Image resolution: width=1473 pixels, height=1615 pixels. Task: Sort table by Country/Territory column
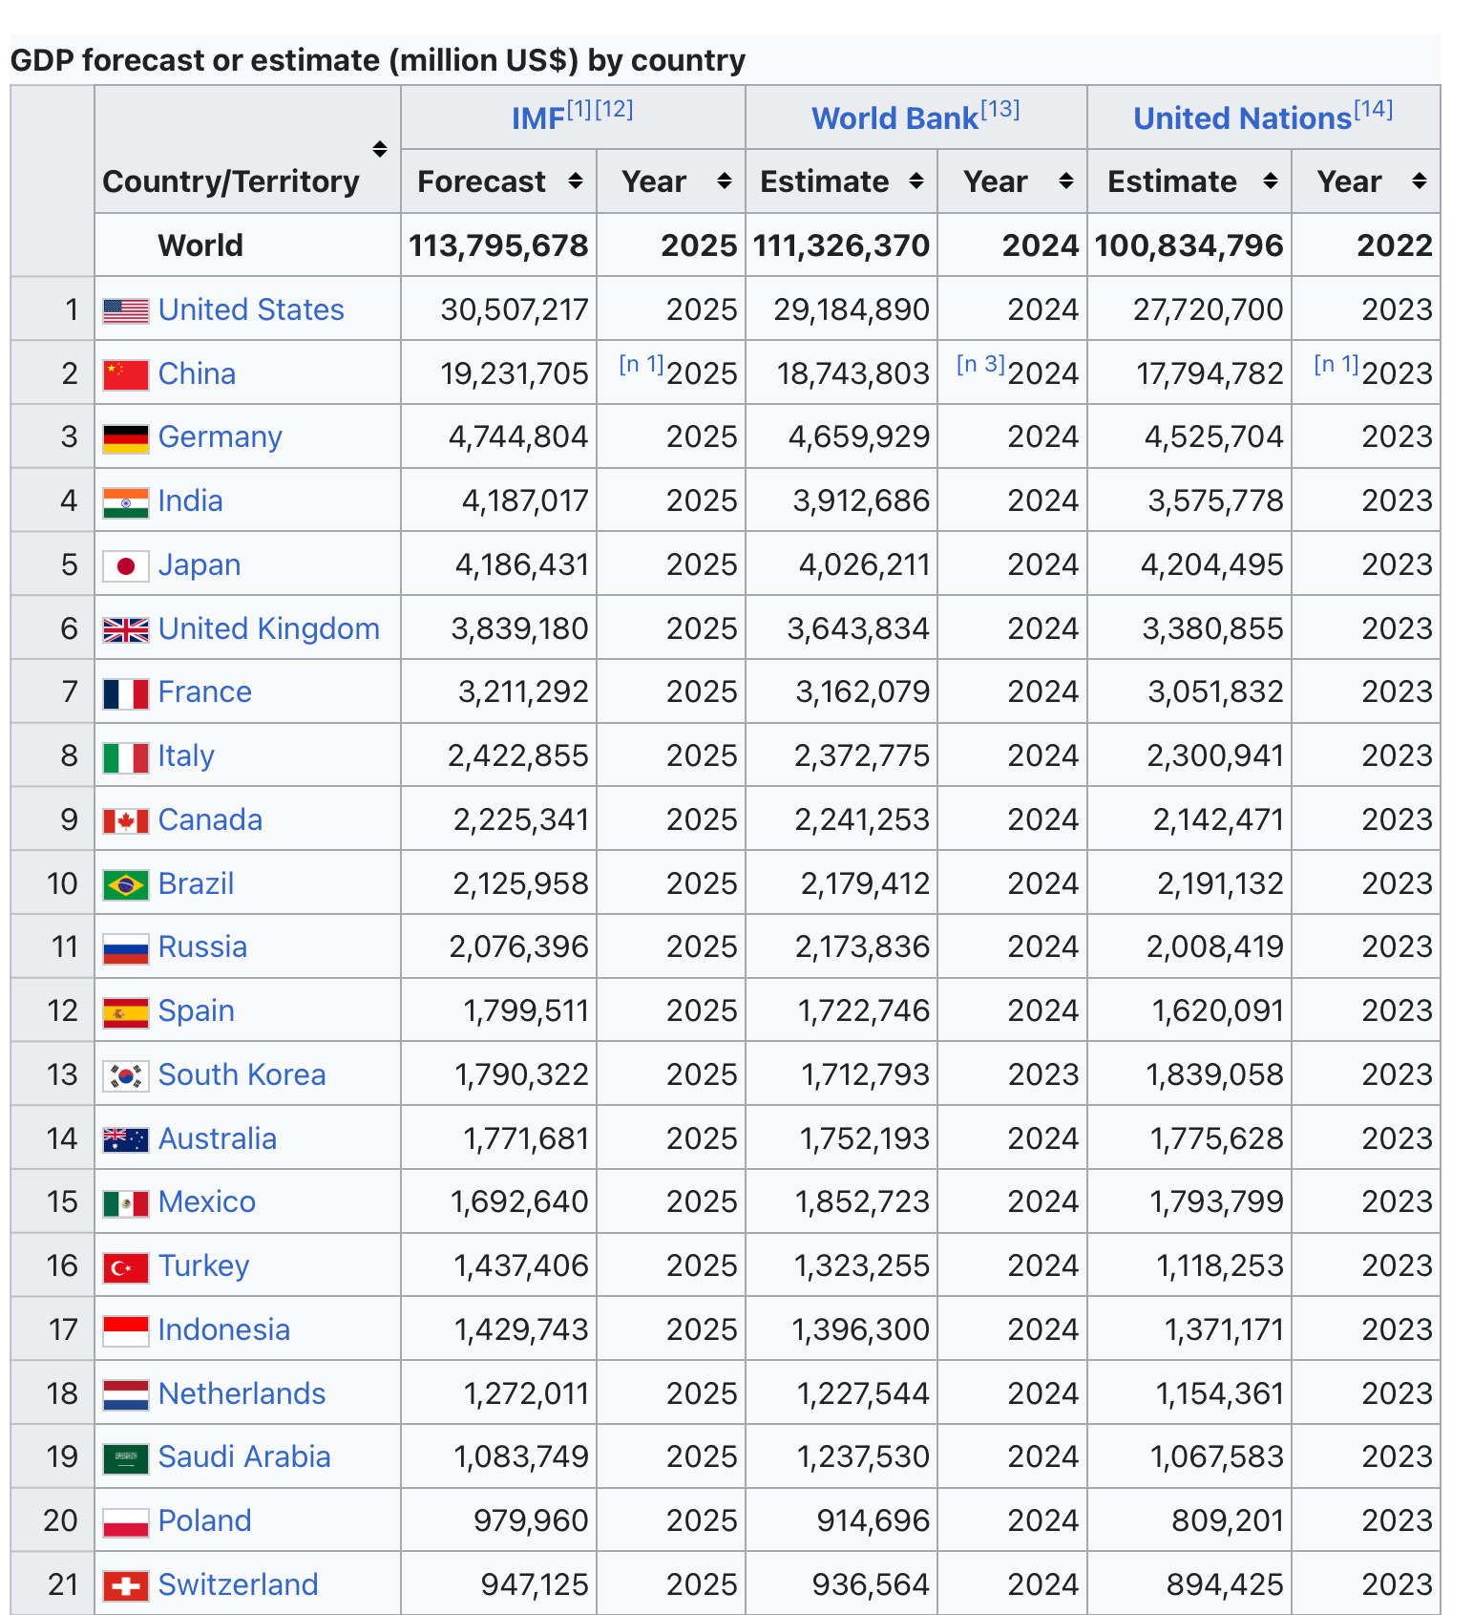pyautogui.click(x=380, y=149)
